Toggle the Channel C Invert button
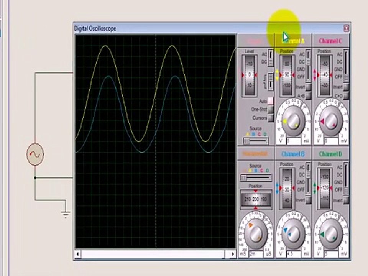Image resolution: width=368 pixels, height=276 pixels. coord(346,87)
